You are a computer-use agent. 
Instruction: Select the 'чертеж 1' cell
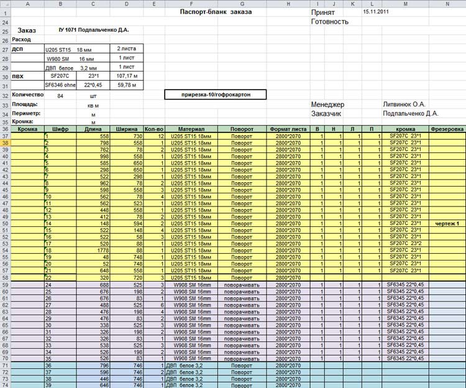[447, 223]
